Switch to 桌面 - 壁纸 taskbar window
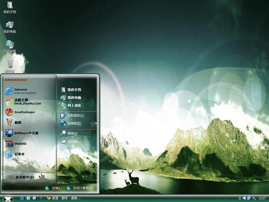Image resolution: width=269 pixels, height=202 pixels. (x=63, y=198)
